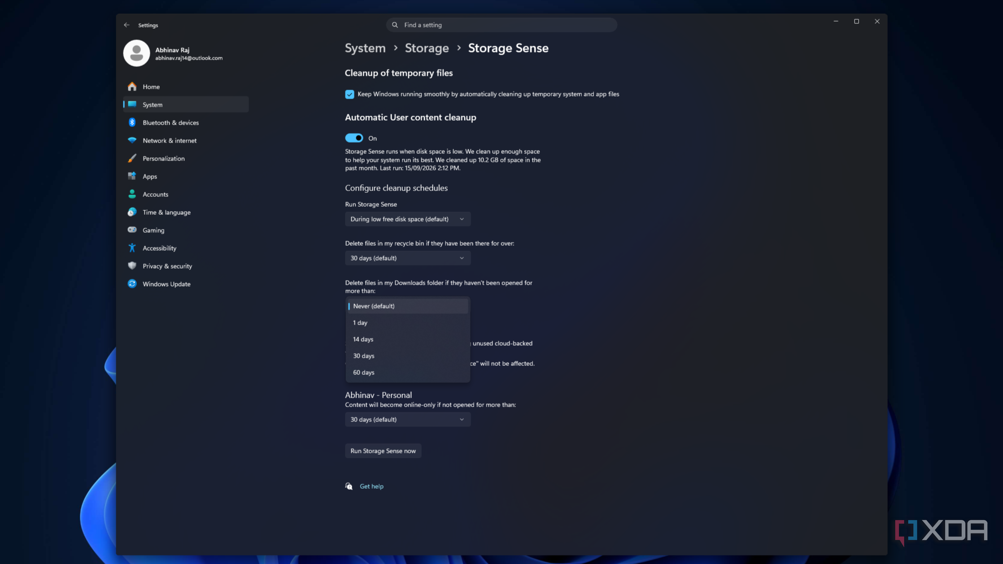This screenshot has height=564, width=1003.
Task: Open Network & internet settings
Action: [x=186, y=140]
